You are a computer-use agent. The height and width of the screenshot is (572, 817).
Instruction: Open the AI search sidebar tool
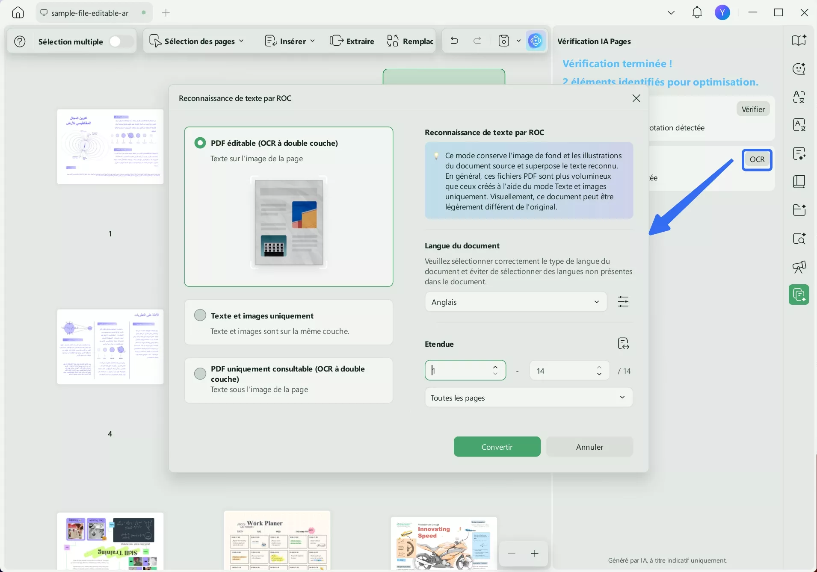tap(799, 239)
